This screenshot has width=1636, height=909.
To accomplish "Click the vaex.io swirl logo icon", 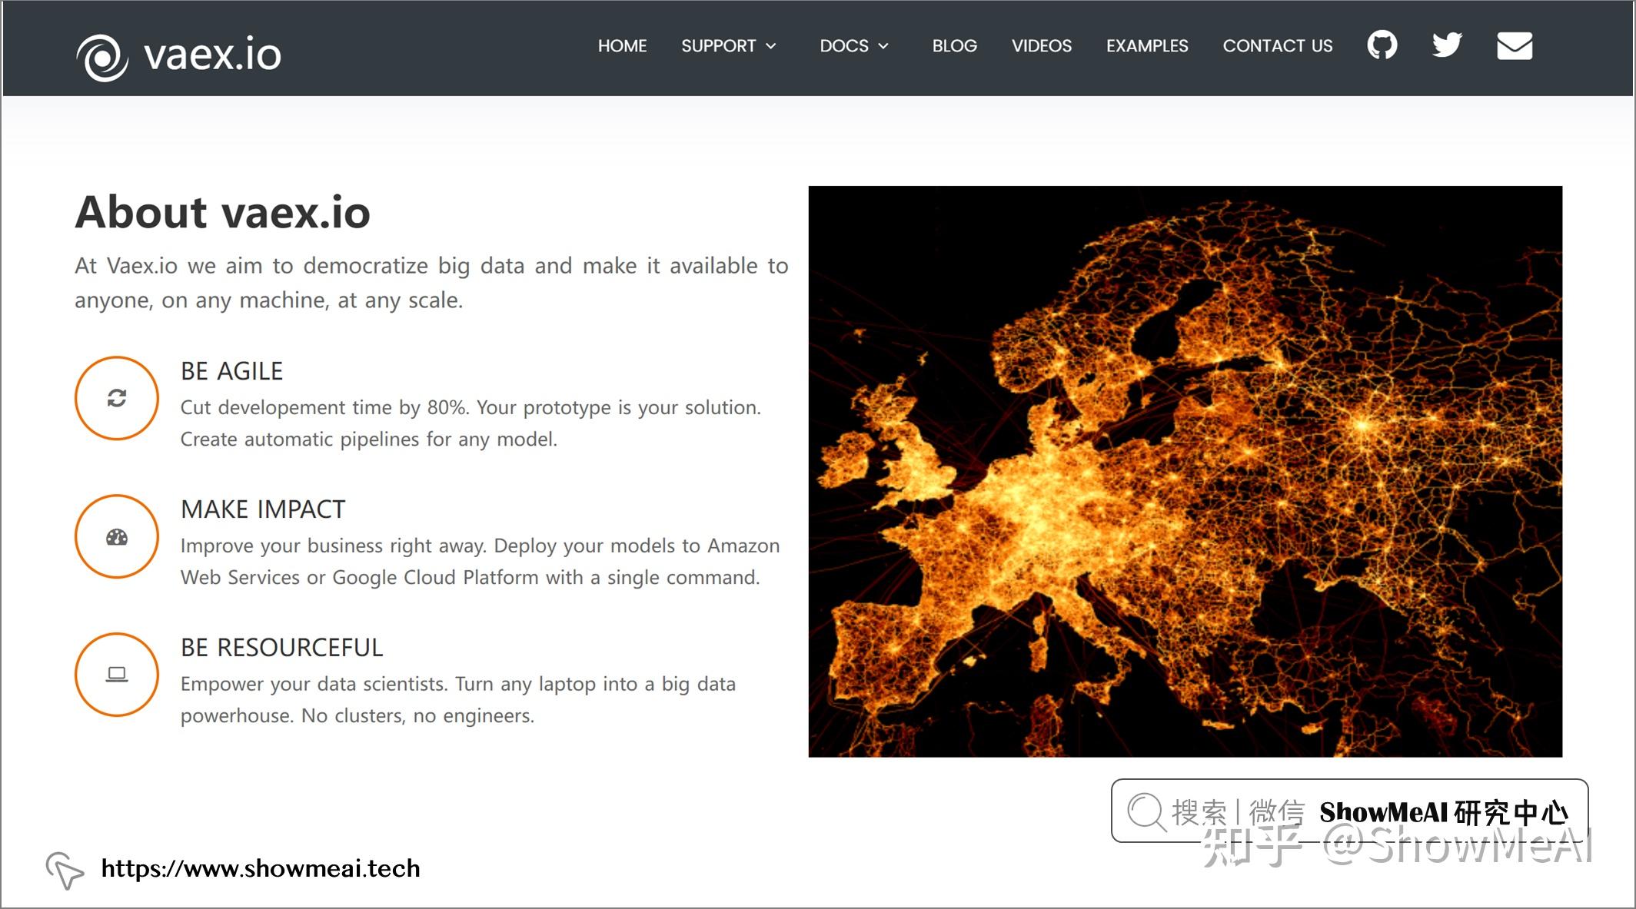I will click(x=101, y=57).
